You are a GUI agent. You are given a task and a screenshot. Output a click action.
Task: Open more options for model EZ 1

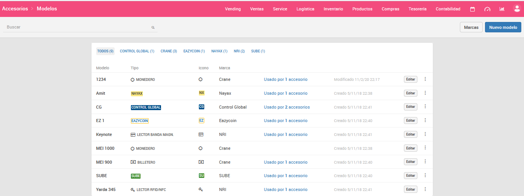click(x=425, y=120)
